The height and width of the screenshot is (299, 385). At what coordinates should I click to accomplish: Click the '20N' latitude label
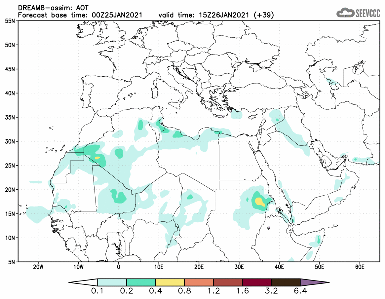(x=10, y=190)
